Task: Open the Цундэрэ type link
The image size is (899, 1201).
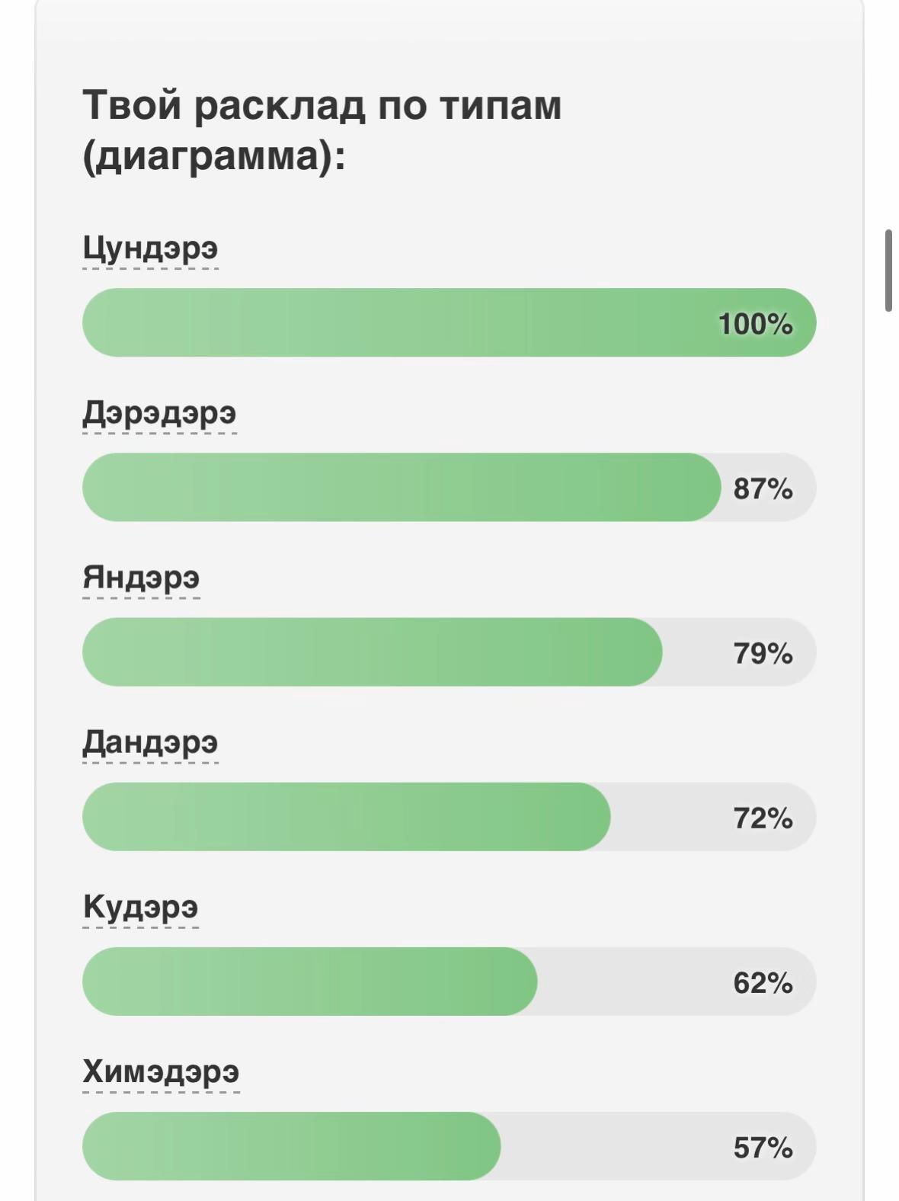Action: [x=151, y=248]
